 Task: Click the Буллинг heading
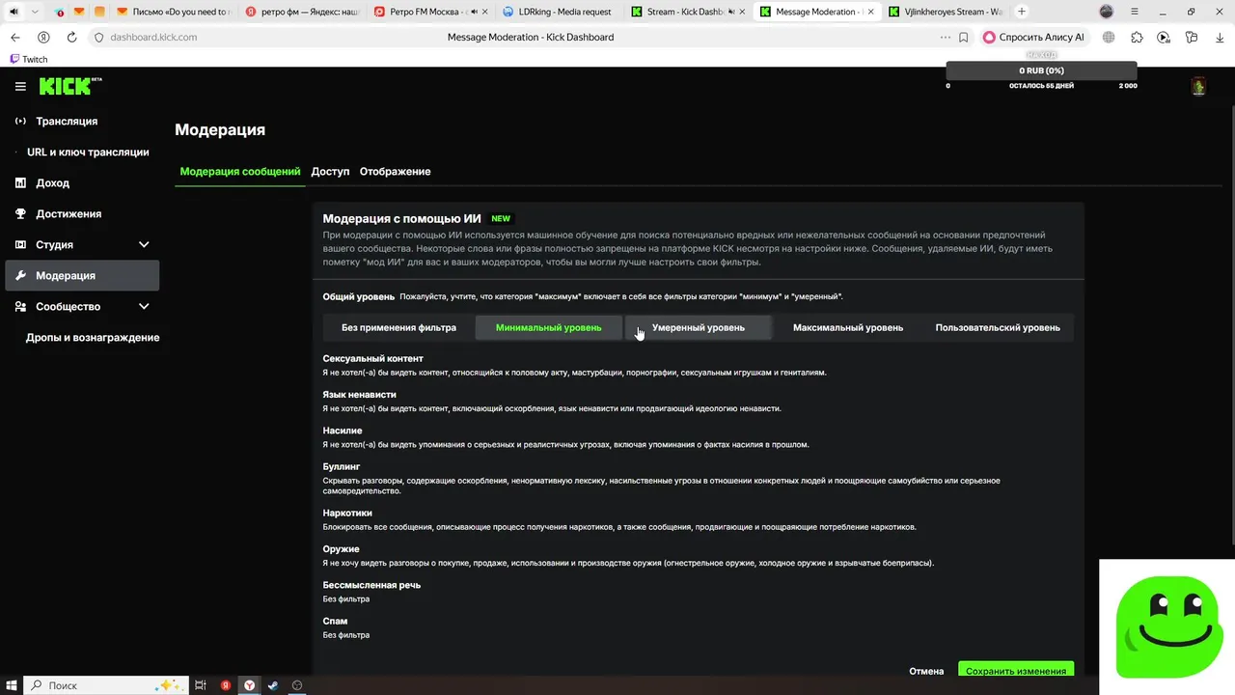(x=341, y=466)
